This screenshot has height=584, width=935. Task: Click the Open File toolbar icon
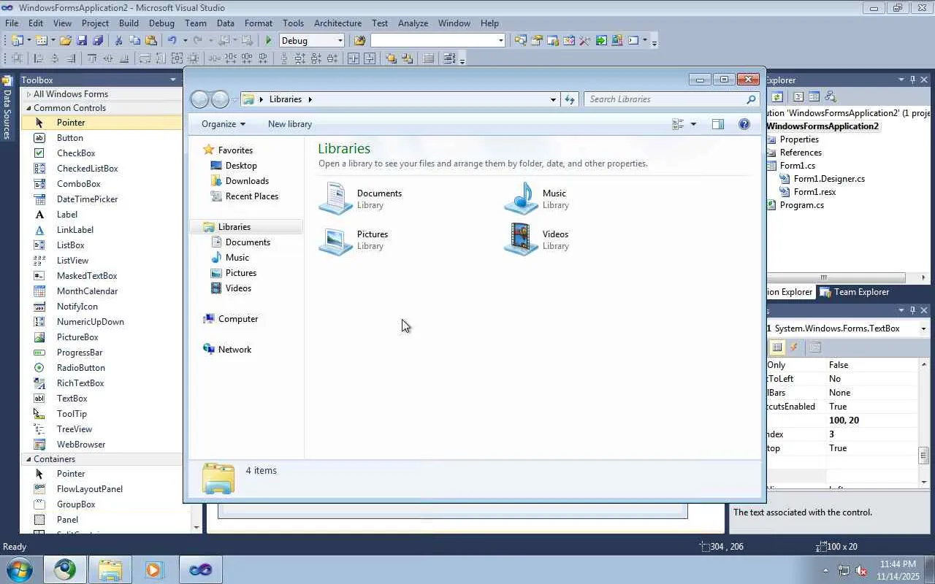pyautogui.click(x=66, y=41)
